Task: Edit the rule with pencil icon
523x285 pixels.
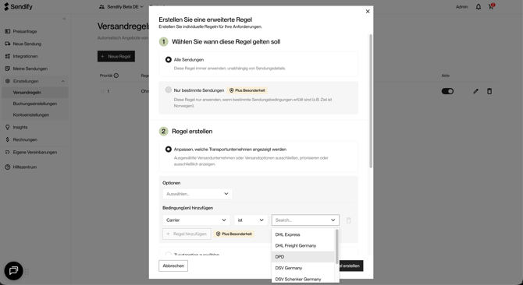Action: click(475, 91)
